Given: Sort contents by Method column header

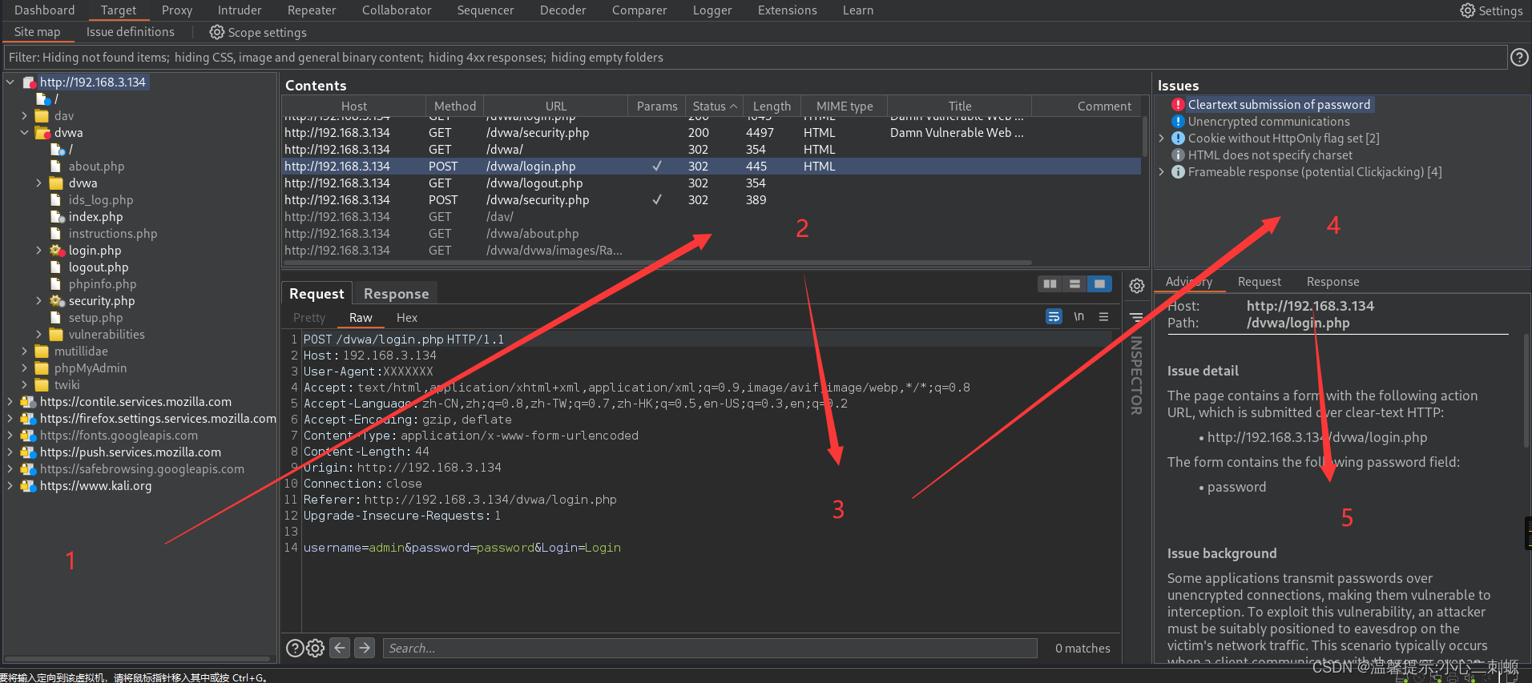Looking at the screenshot, I should (x=454, y=106).
